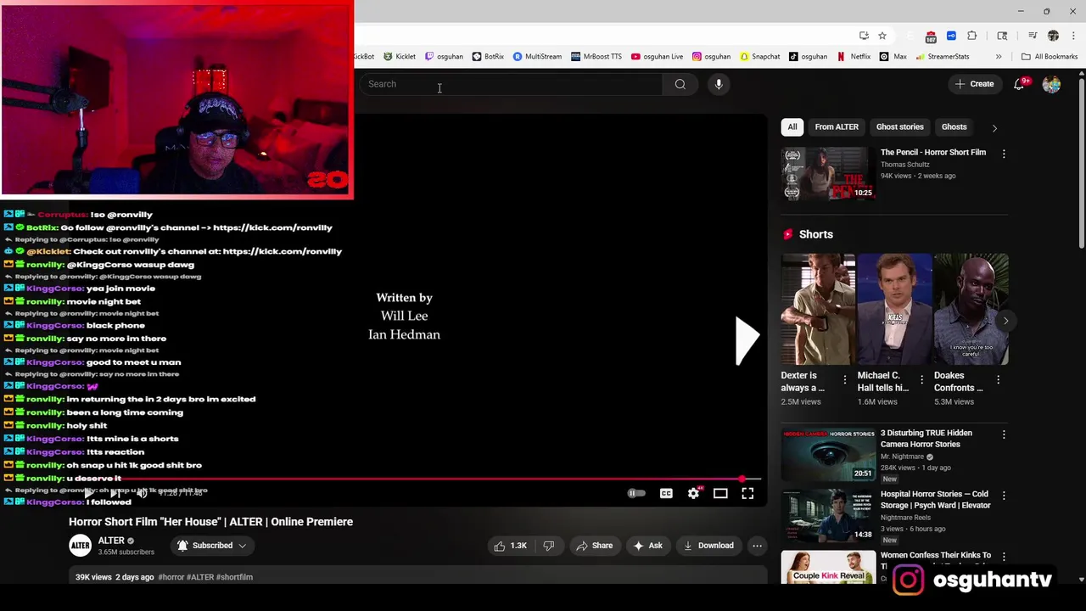This screenshot has height=611, width=1086.
Task: Open options for the Doakes Confronts short
Action: click(998, 379)
